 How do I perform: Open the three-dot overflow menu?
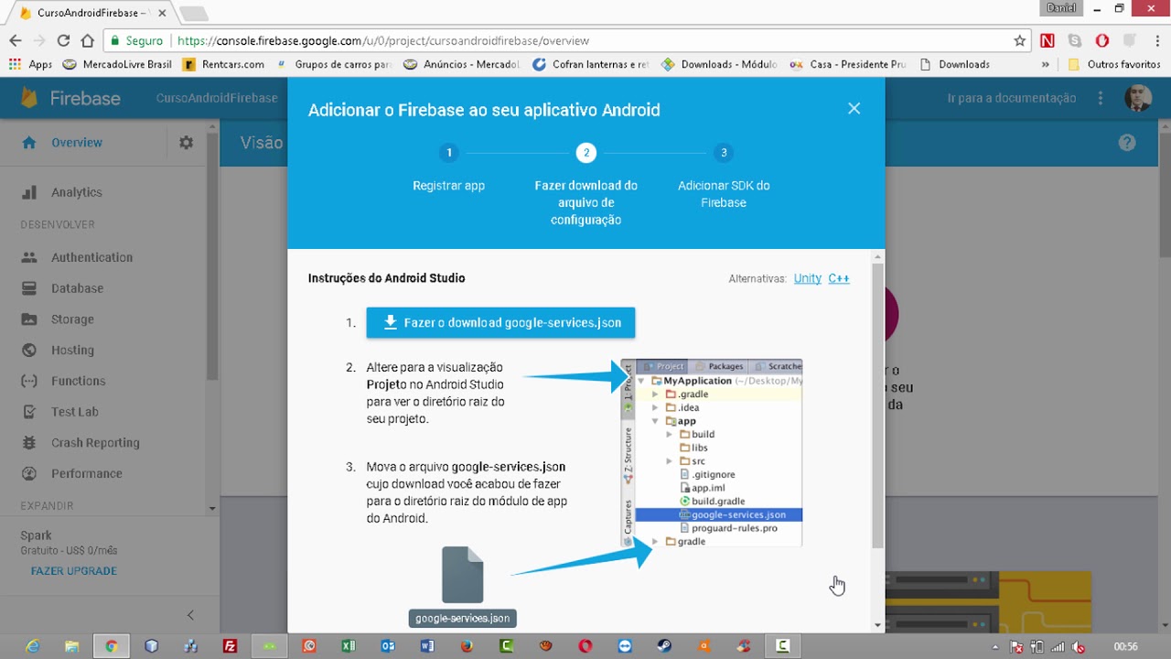(x=1101, y=98)
